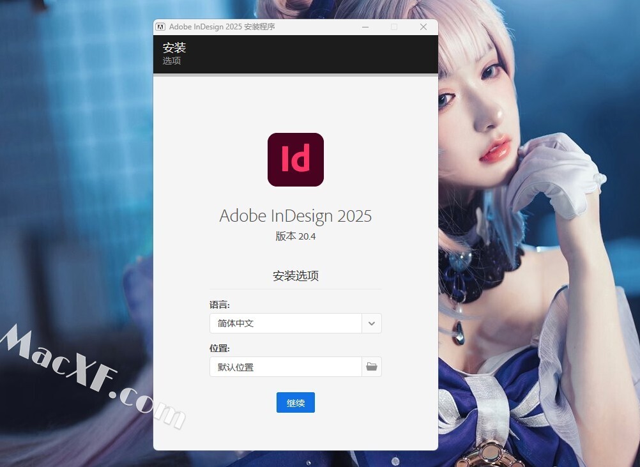
Task: Minimize the installer window
Action: pos(365,27)
